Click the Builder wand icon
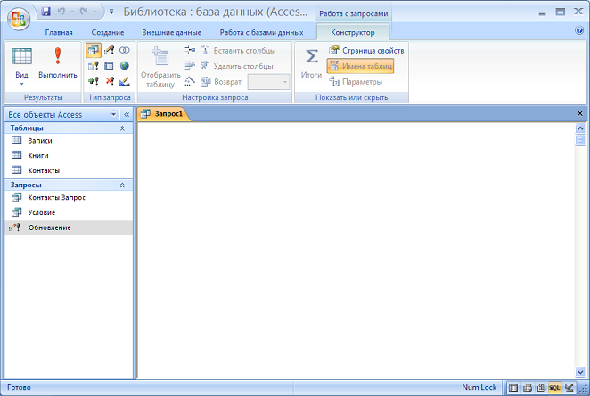 pos(190,81)
